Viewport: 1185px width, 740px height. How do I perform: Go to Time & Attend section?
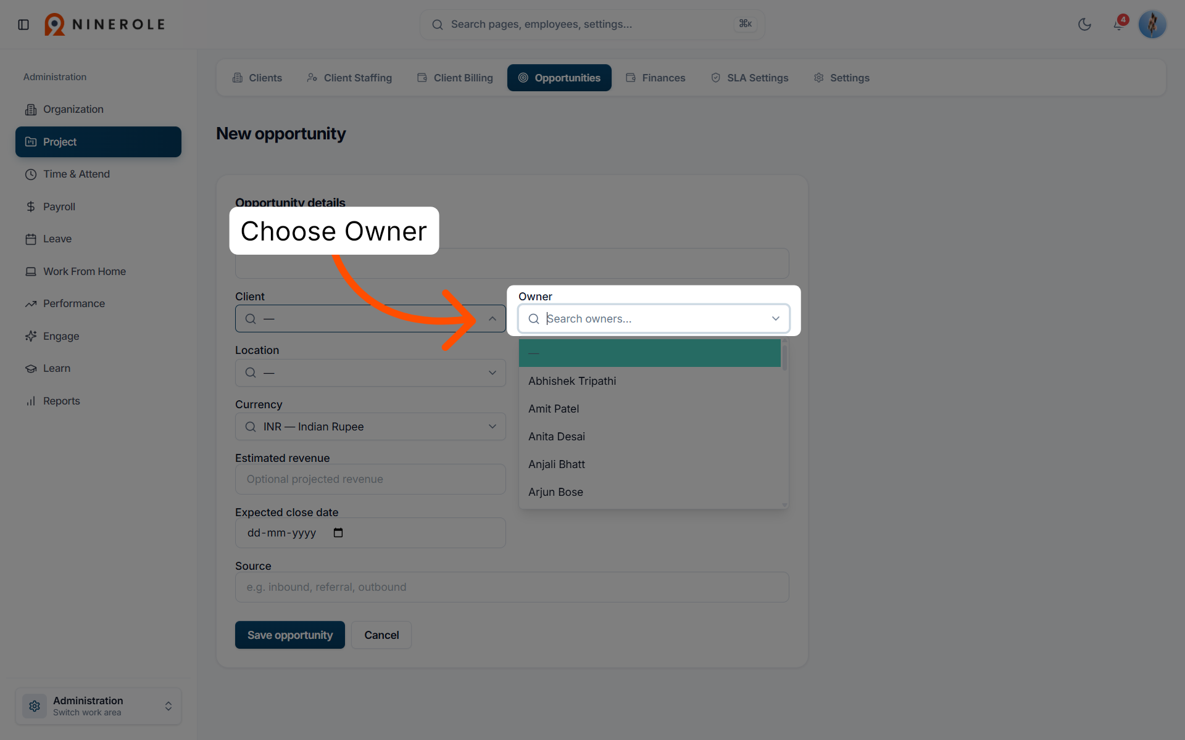98,174
